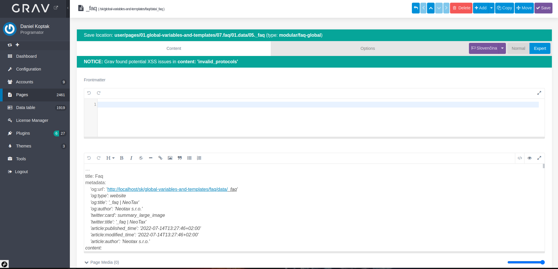Switch content editor to code view
The height and width of the screenshot is (269, 558).
point(520,158)
